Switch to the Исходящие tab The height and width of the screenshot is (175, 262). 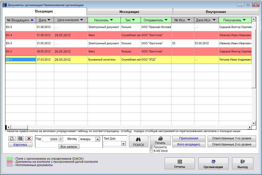coord(129,12)
